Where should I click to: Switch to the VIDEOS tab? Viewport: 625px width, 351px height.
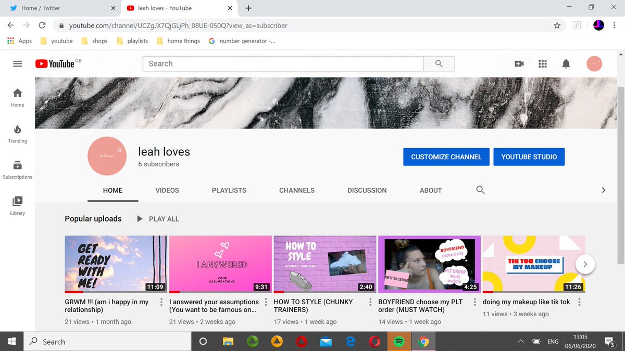coord(167,190)
